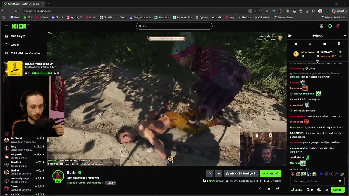Collapse the chat panel with arrow icon
Image resolution: width=349 pixels, height=196 pixels.
click(290, 36)
